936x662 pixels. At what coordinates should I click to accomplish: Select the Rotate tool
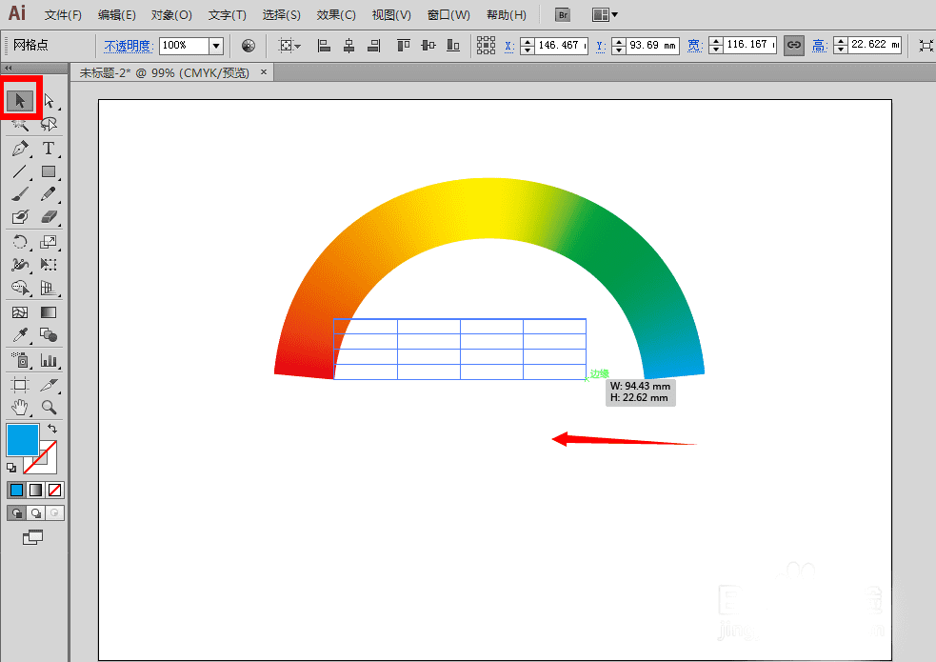pyautogui.click(x=20, y=243)
